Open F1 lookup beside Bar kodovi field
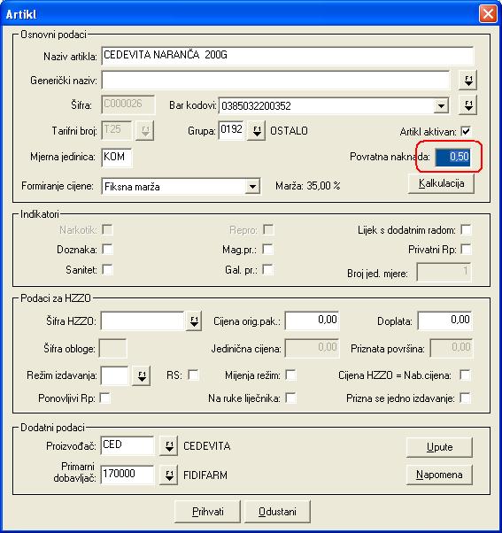Image resolution: width=502 pixels, height=533 pixels. tap(468, 105)
